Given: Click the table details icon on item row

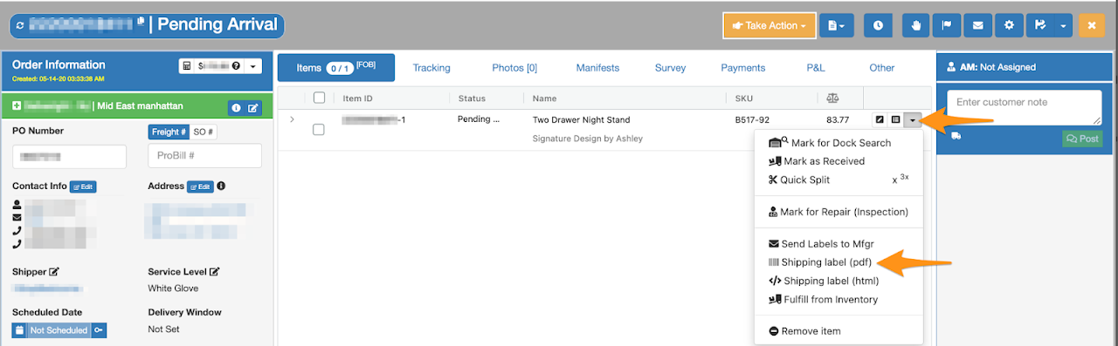Looking at the screenshot, I should click(895, 119).
